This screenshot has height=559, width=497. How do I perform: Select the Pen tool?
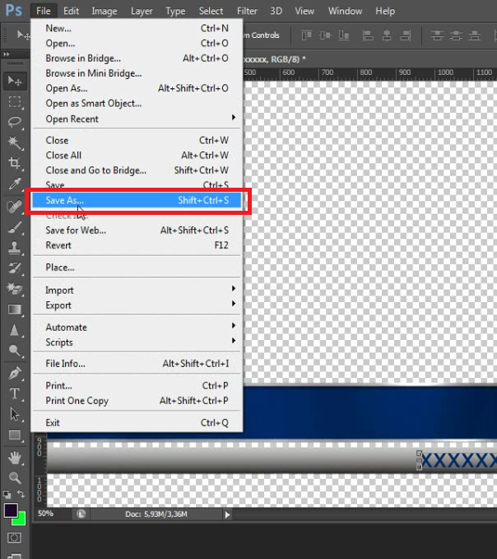point(15,373)
